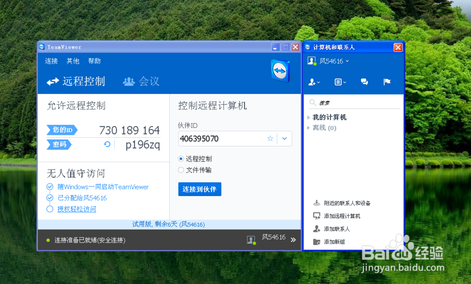Click 密码 label tag
Viewport: 471px width, 284px height.
tap(59, 144)
